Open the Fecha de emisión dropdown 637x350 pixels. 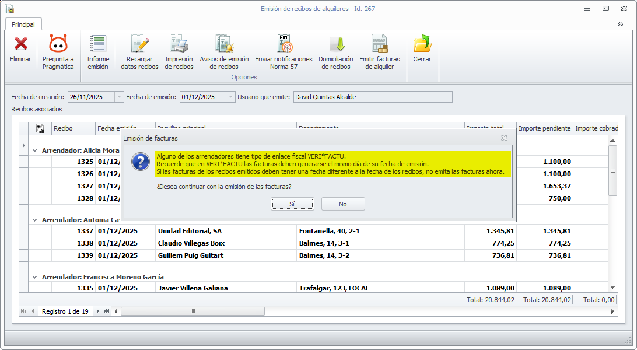point(230,97)
